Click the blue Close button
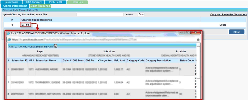The image size is (248, 100). 237,32
